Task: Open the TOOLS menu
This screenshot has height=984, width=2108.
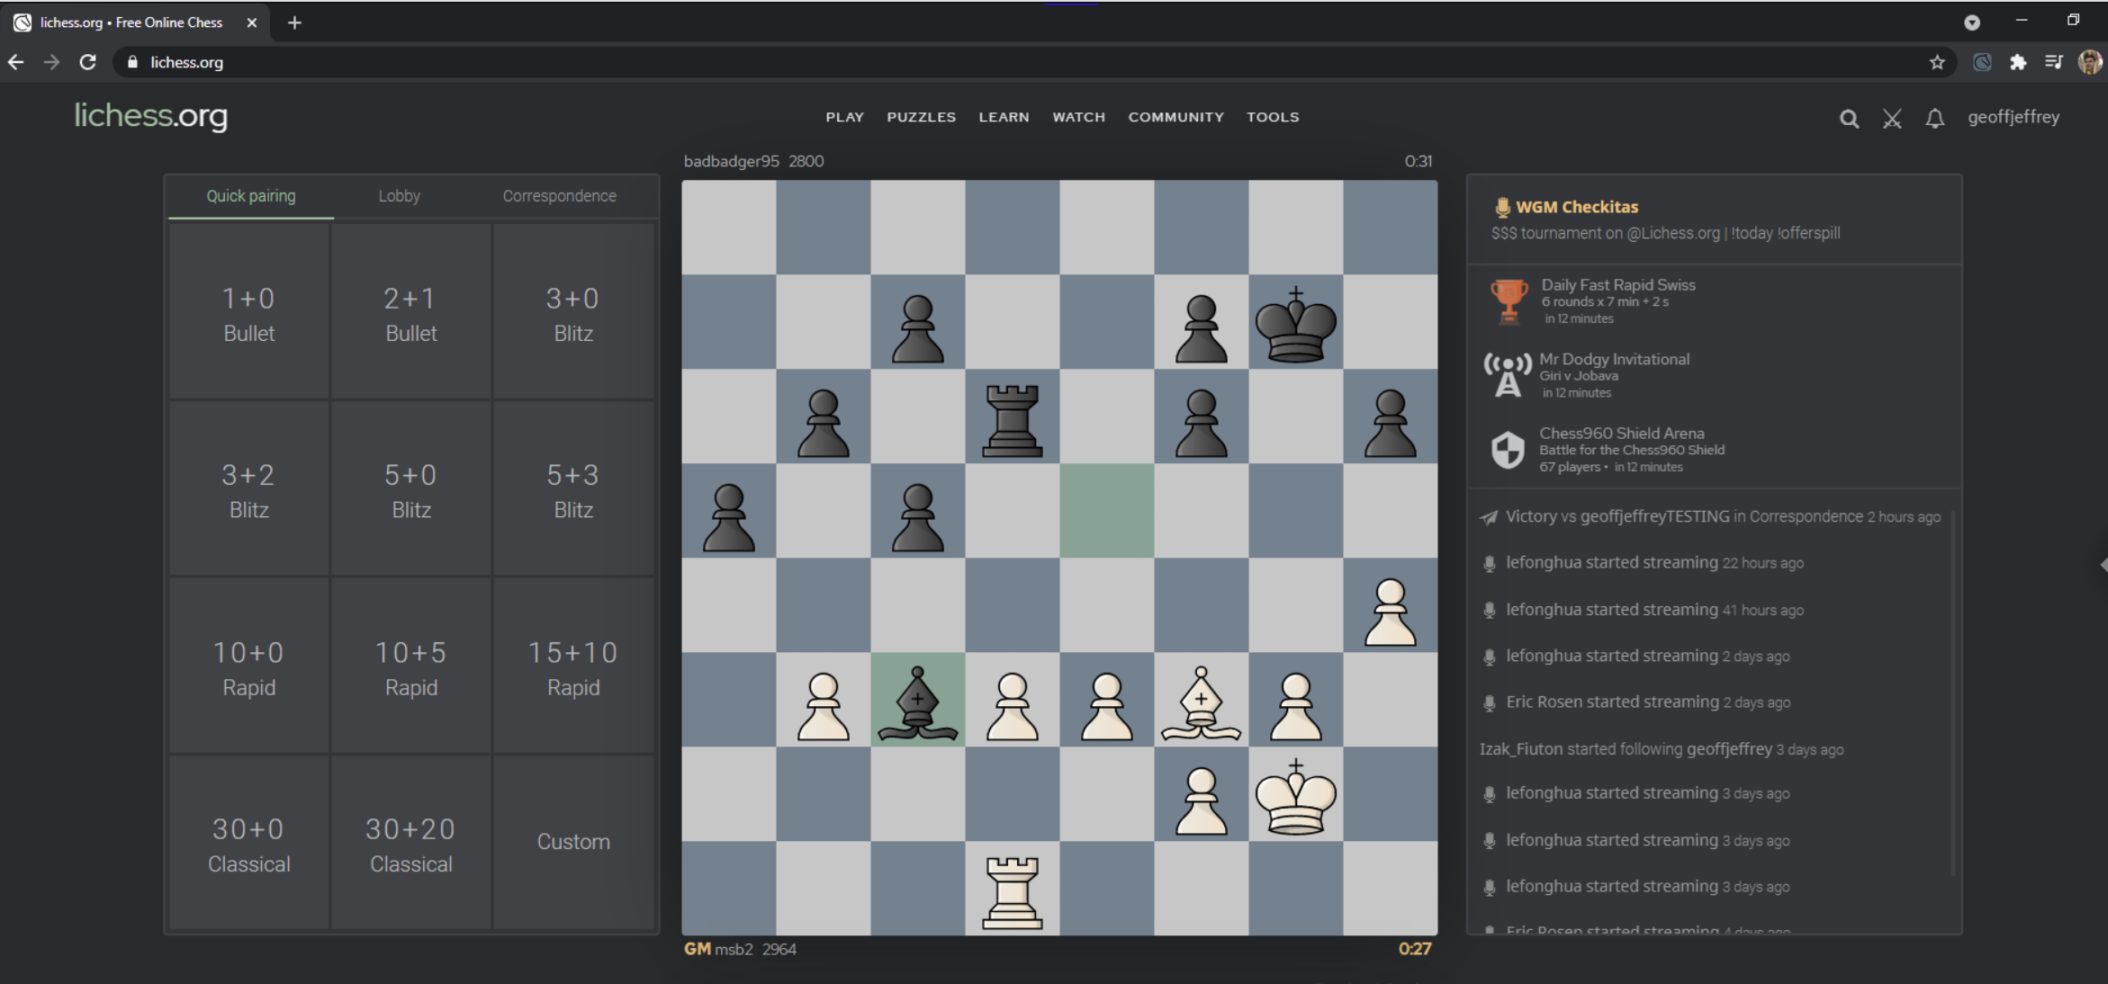Action: tap(1273, 117)
